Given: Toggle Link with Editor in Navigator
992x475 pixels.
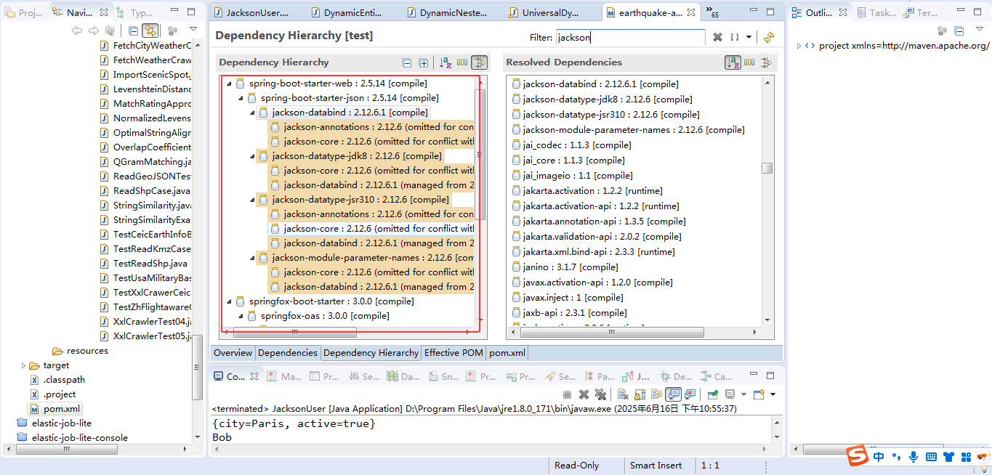Looking at the screenshot, I should [x=150, y=31].
